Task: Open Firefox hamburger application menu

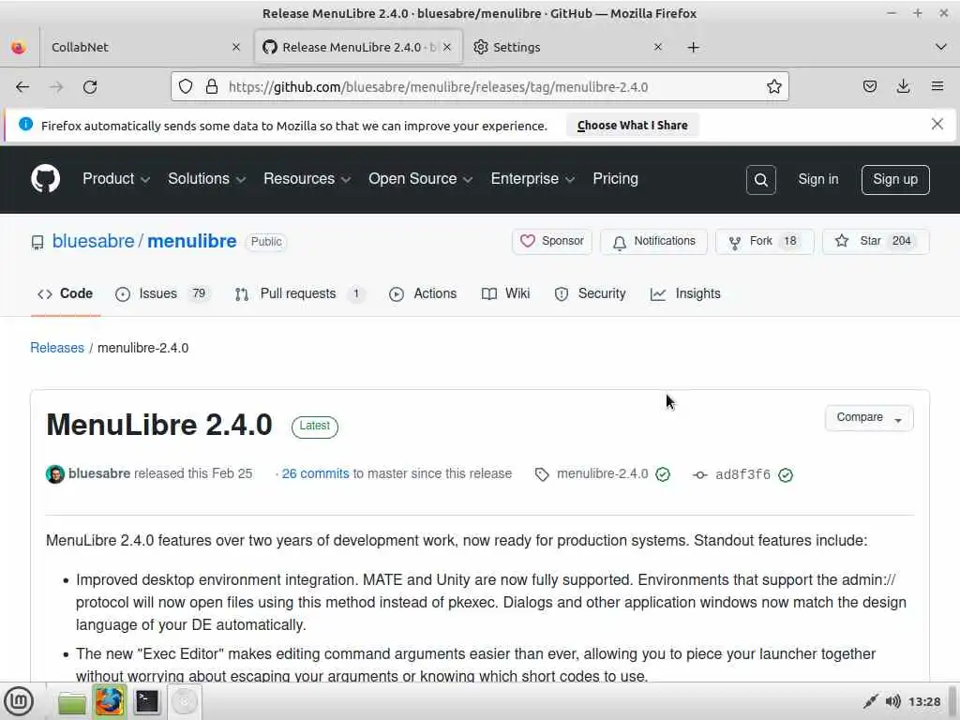Action: (937, 87)
